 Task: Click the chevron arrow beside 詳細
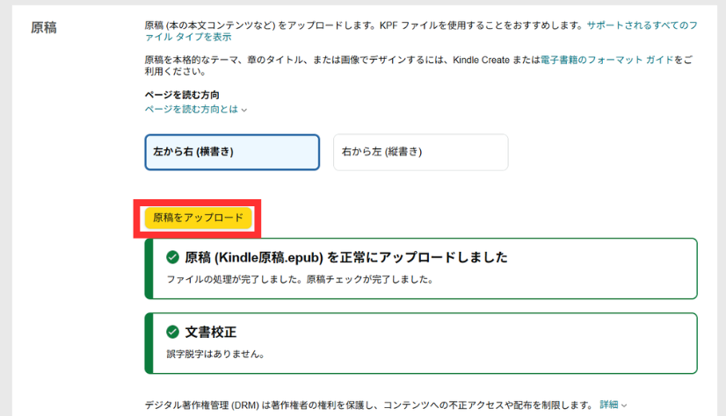(x=624, y=405)
